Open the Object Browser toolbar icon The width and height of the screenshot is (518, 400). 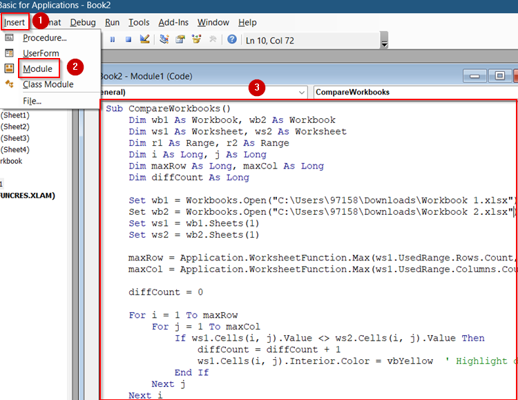[197, 39]
